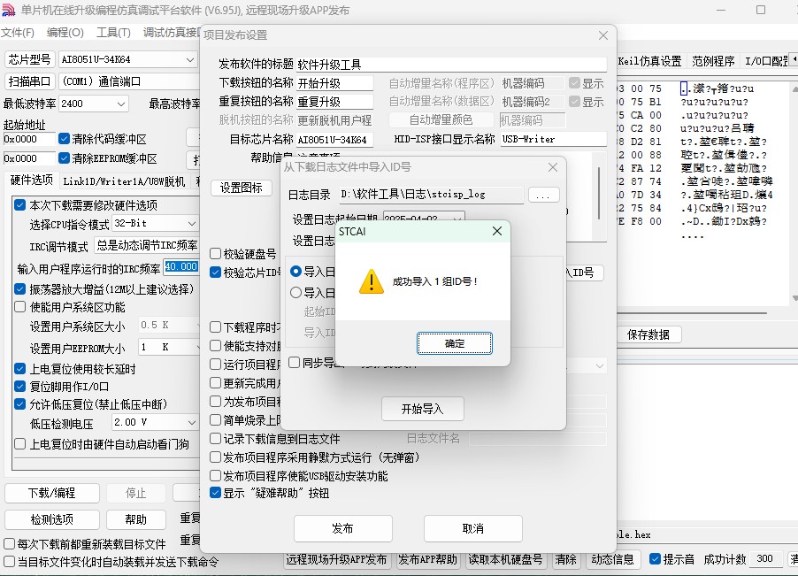Click the 确定 button in STCAI dialog

pyautogui.click(x=455, y=343)
